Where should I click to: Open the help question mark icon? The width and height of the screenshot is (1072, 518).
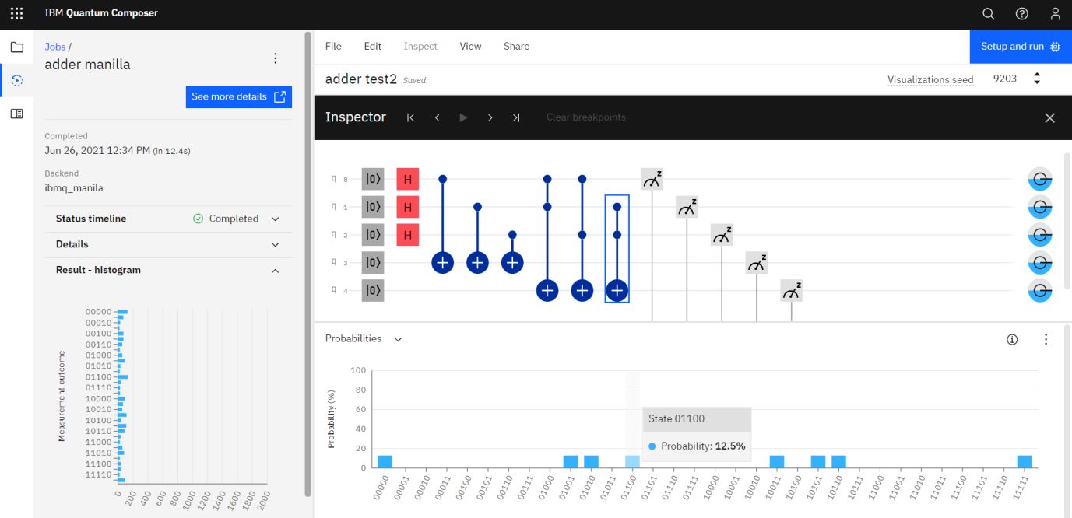click(1022, 14)
